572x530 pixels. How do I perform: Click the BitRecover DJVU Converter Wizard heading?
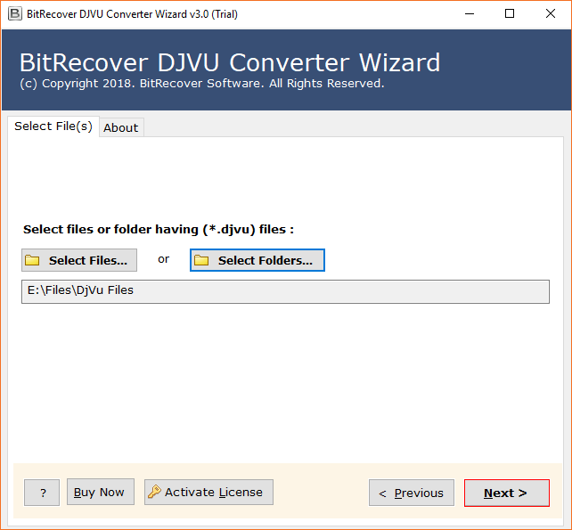coord(230,62)
